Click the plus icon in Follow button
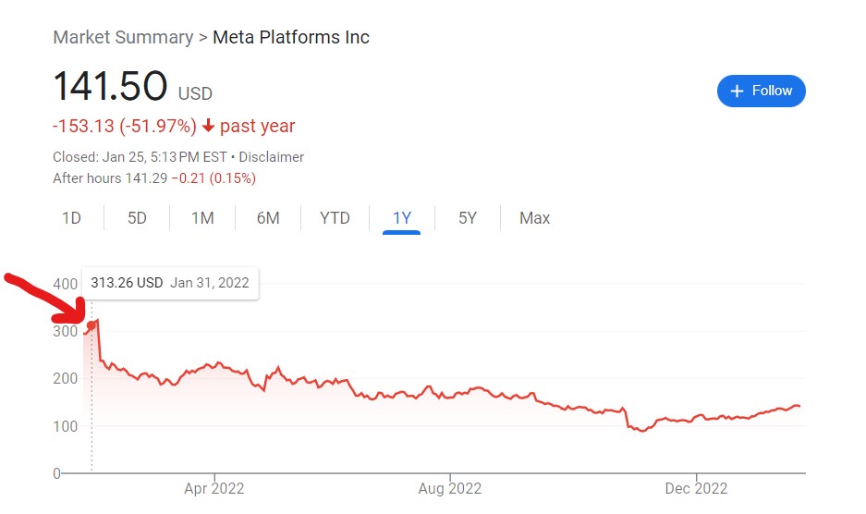866x514 pixels. click(x=737, y=92)
